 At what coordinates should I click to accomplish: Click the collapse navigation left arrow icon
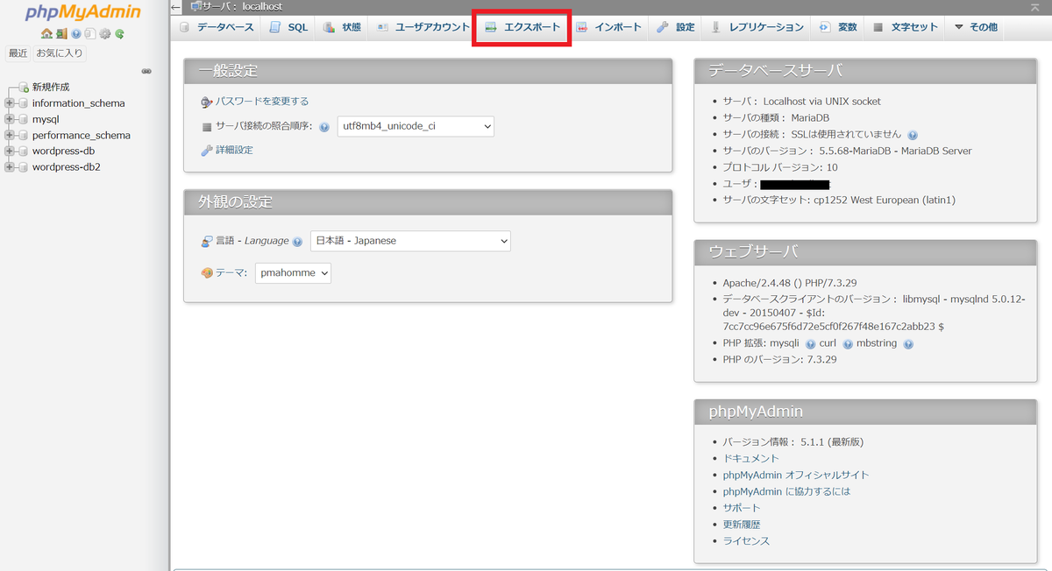[176, 7]
